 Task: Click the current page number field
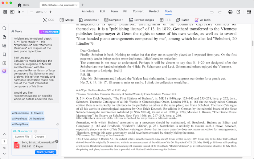4,141
